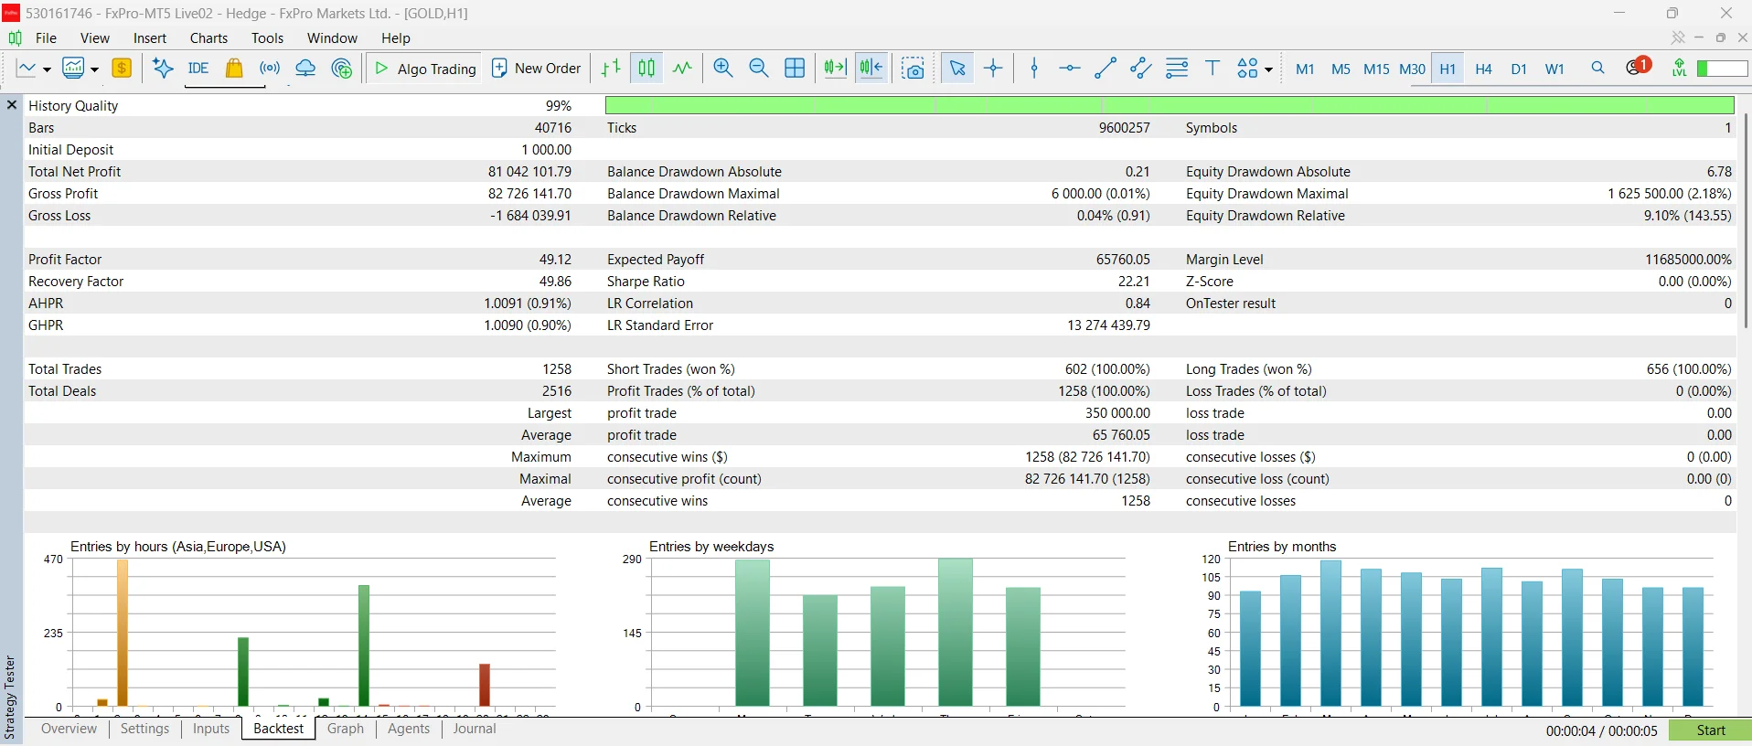The image size is (1752, 746).
Task: Select the text label tool
Action: (x=1213, y=69)
